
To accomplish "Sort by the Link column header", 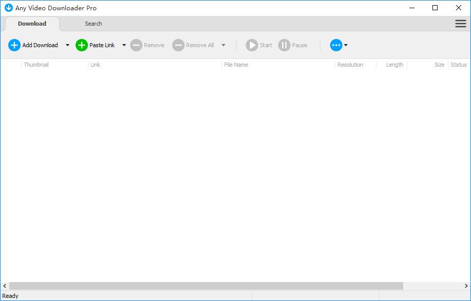I will click(x=95, y=65).
